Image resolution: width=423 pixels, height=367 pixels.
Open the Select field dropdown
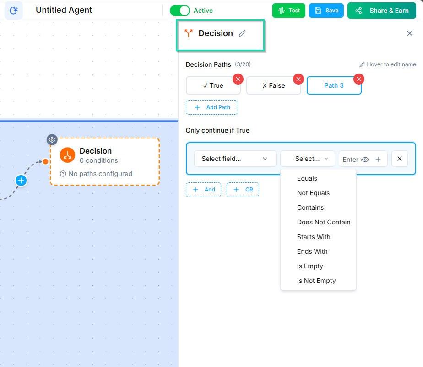pos(235,159)
